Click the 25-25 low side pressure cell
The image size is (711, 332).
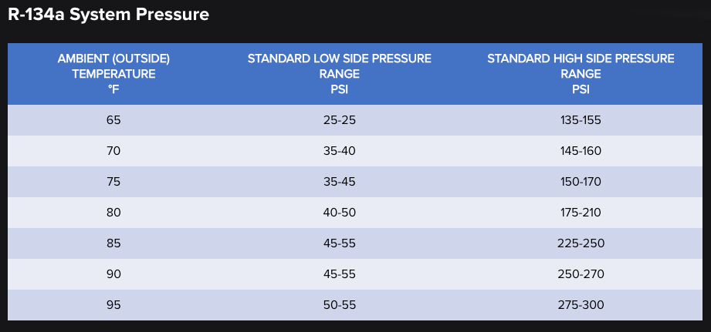tap(340, 120)
